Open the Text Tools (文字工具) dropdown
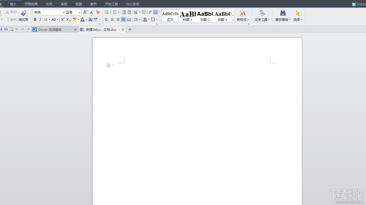The width and height of the screenshot is (366, 205). 262,16
